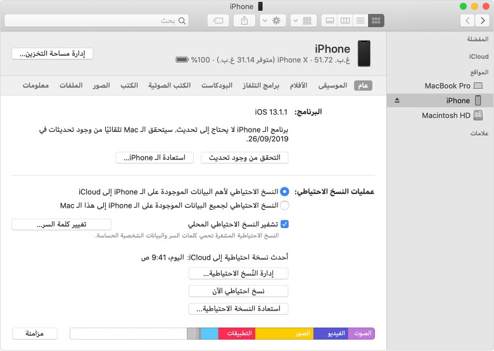Go forward using the right chevron
This screenshot has width=494, height=351.
coord(483,21)
